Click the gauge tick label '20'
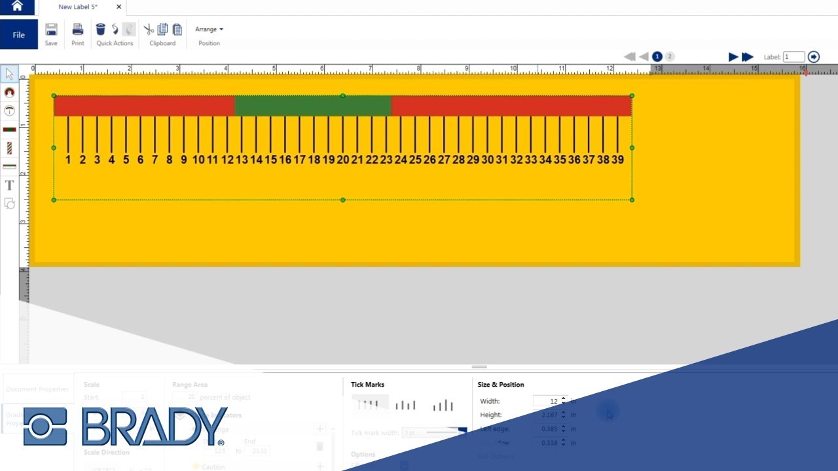This screenshot has height=471, width=838. tap(343, 159)
